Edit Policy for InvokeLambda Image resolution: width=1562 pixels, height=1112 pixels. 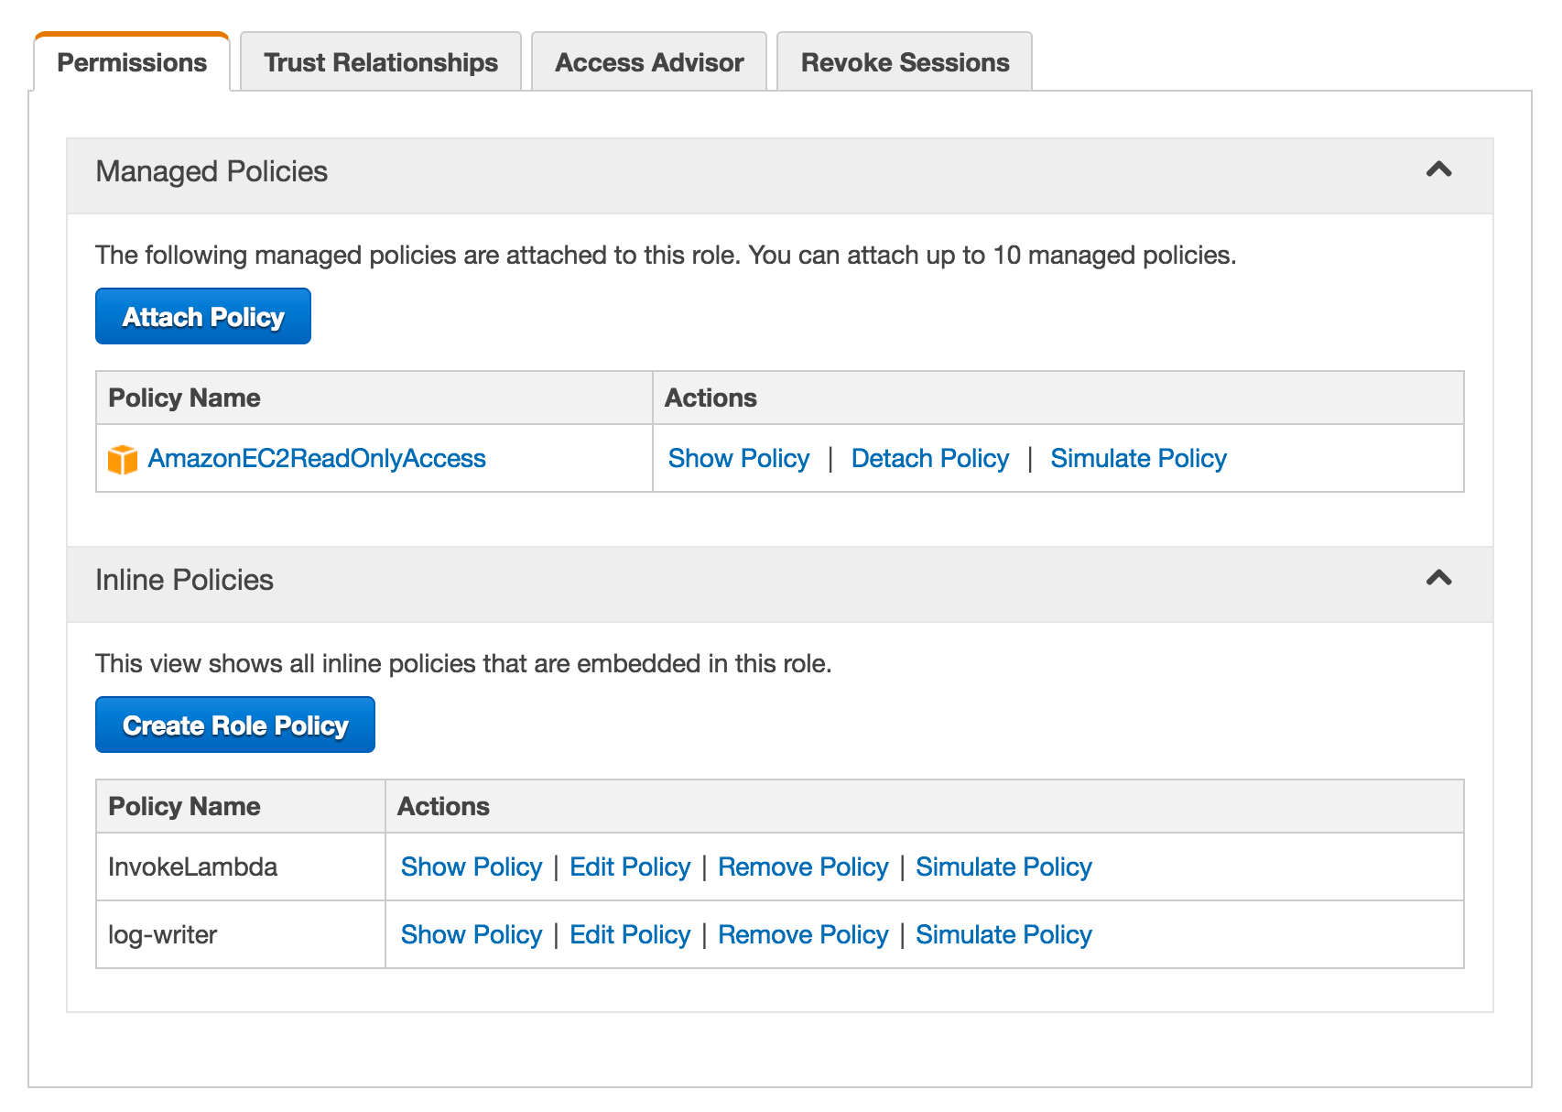click(630, 867)
